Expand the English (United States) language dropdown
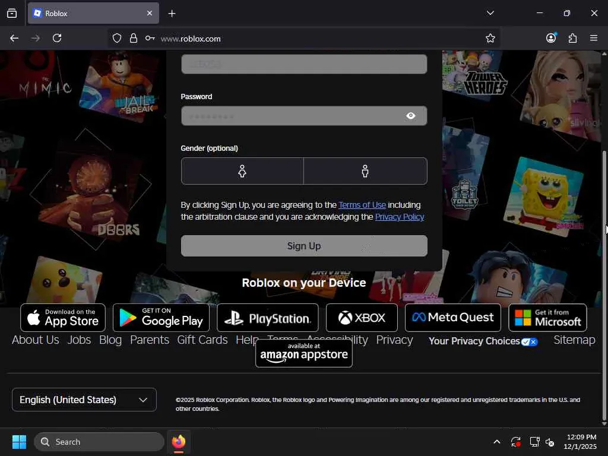The height and width of the screenshot is (456, 608). [84, 400]
